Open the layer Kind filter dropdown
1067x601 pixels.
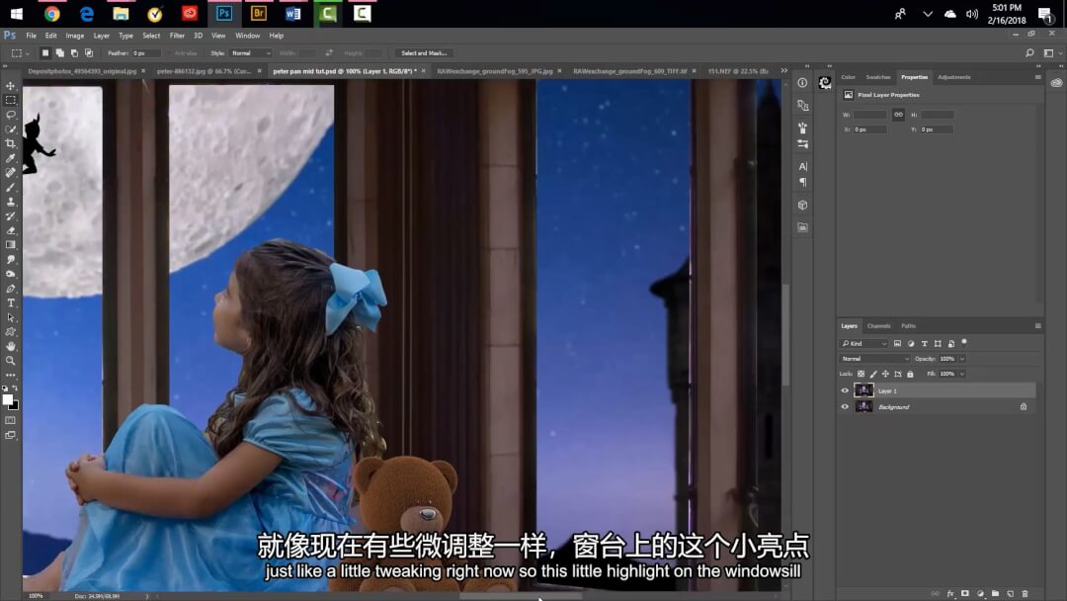pos(864,344)
